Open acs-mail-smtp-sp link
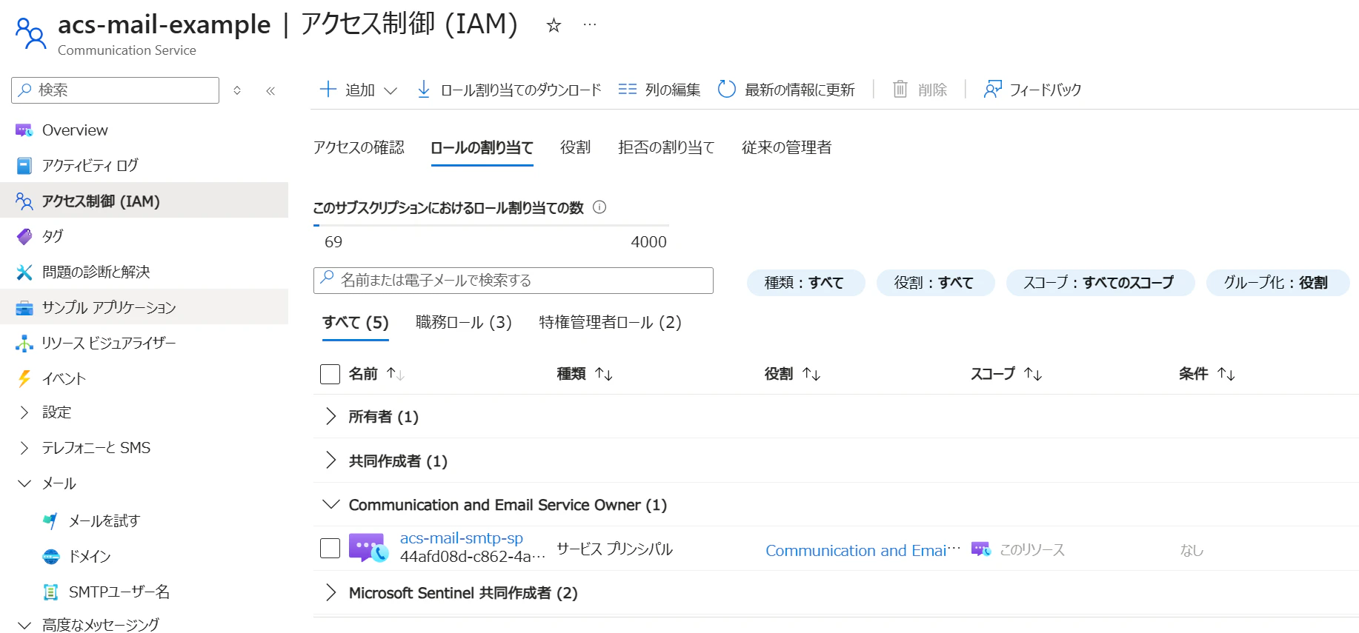 tap(462, 538)
